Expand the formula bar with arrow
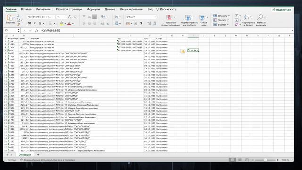 click(293, 30)
